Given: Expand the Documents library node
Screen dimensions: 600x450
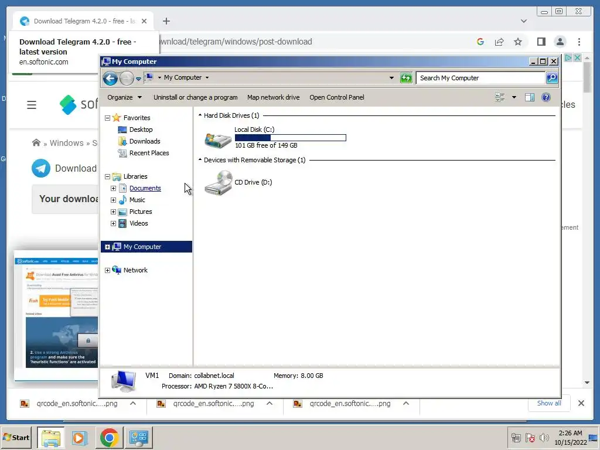Looking at the screenshot, I should 113,188.
